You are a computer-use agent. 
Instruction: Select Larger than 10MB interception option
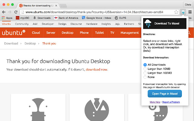(145, 69)
